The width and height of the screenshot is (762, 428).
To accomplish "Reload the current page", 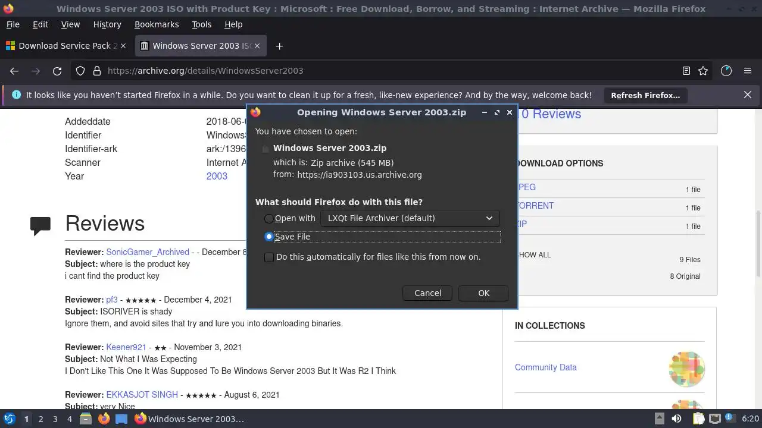I will tap(57, 71).
